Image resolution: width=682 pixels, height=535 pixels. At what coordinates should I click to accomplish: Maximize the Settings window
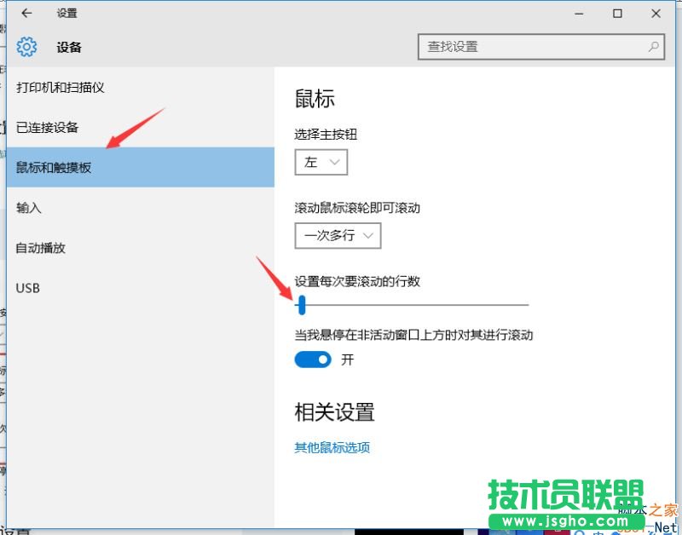(618, 14)
